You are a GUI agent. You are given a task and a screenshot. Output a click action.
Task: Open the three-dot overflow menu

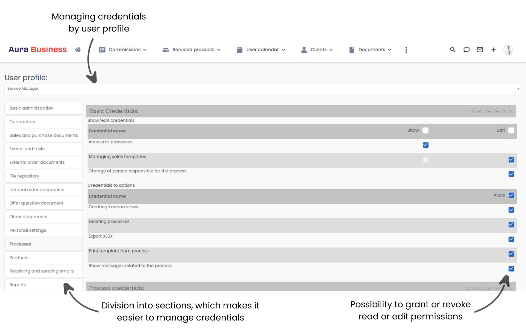(406, 50)
